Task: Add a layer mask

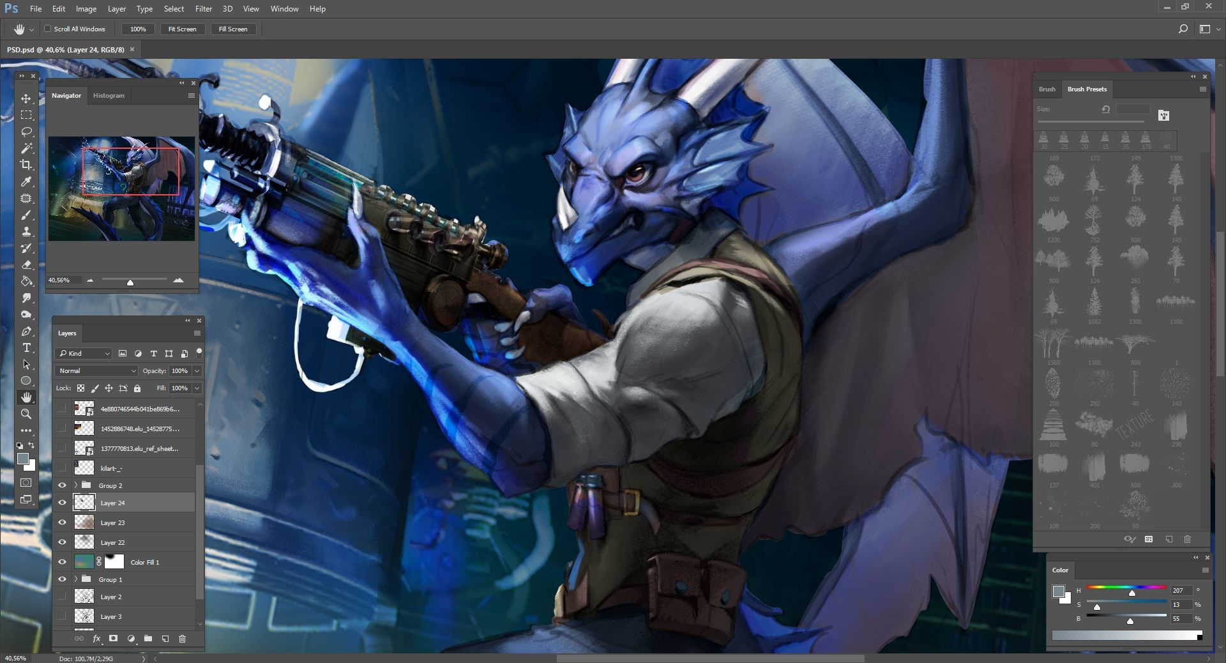Action: pos(113,638)
